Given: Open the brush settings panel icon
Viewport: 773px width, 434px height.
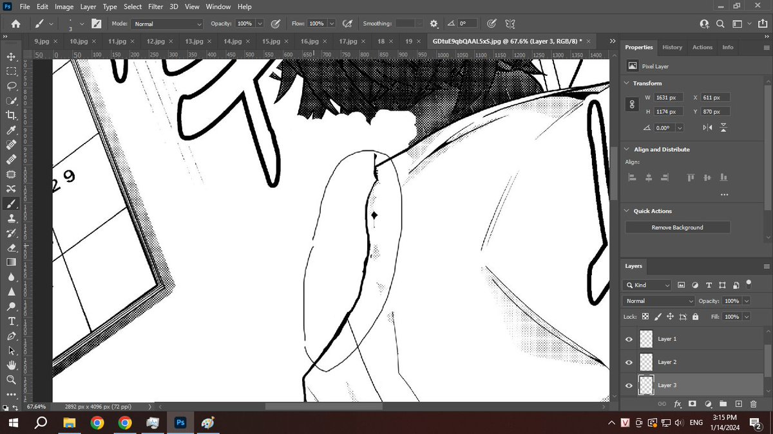Looking at the screenshot, I should point(97,24).
